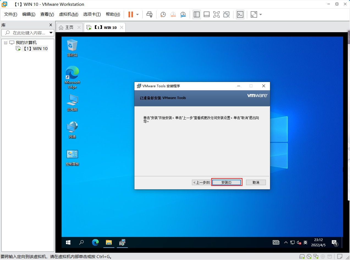Screen dimensions: 350x260
Task: Open the power options arrow beside Pause
Action: pos(137,14)
